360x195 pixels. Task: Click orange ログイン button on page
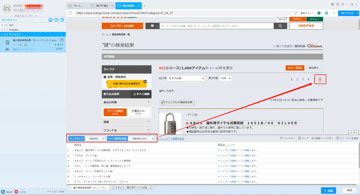(x=297, y=19)
